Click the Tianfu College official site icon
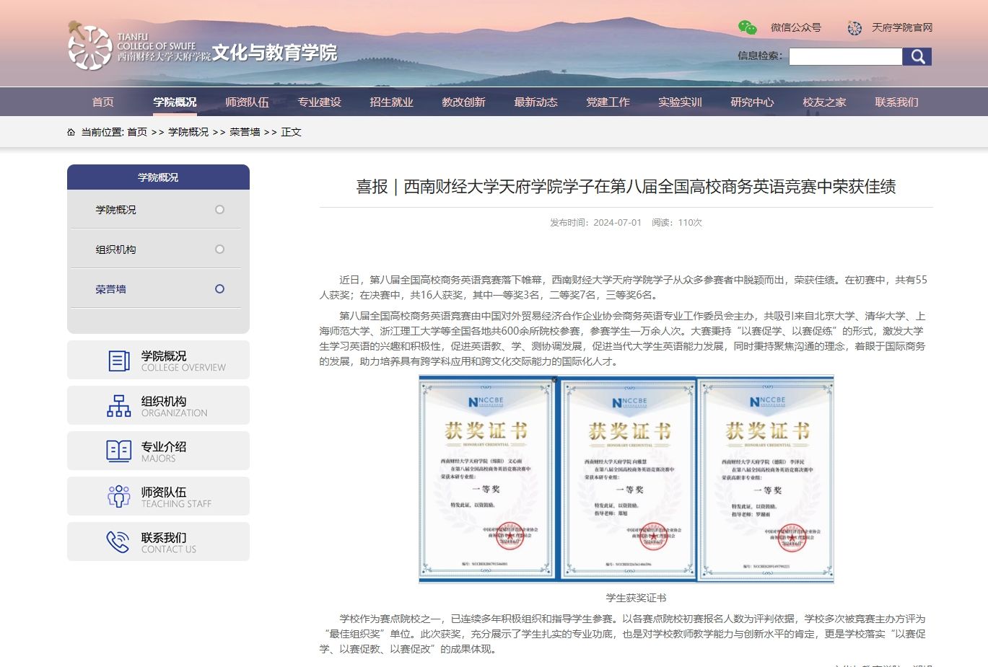The image size is (988, 667). pyautogui.click(x=854, y=28)
